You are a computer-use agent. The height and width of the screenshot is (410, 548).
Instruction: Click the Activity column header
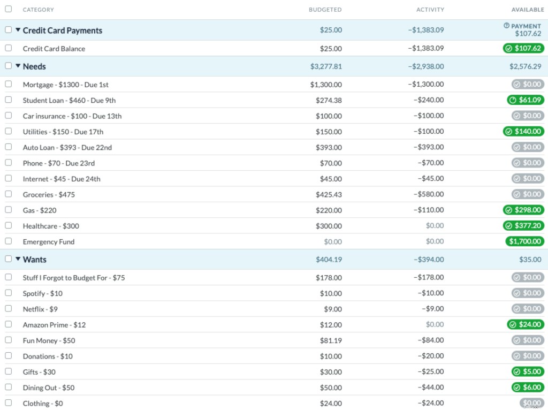430,10
